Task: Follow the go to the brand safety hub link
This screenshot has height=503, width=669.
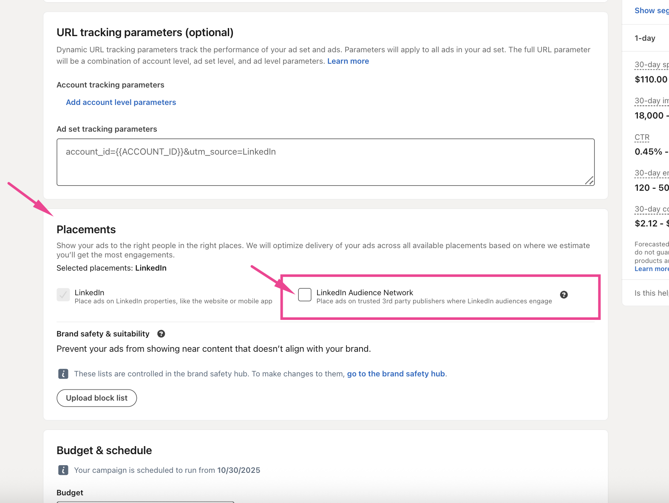Action: pos(396,374)
